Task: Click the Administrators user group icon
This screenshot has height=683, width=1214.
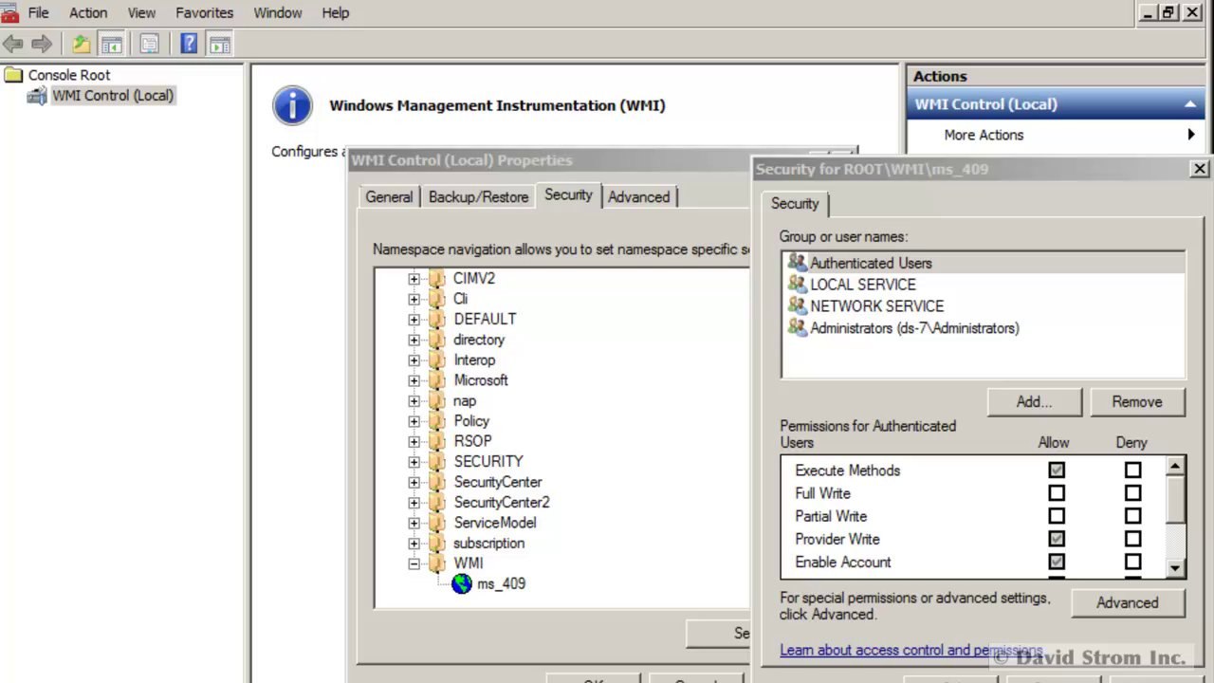Action: pyautogui.click(x=797, y=327)
